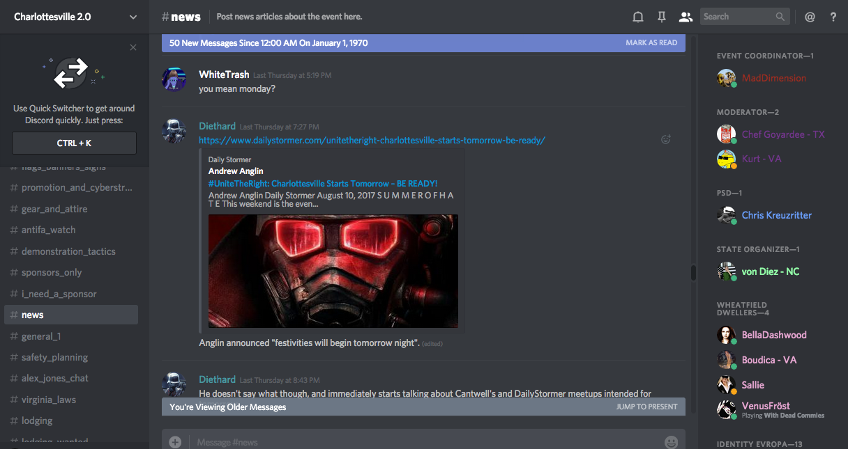Open help question mark icon

[x=833, y=17]
